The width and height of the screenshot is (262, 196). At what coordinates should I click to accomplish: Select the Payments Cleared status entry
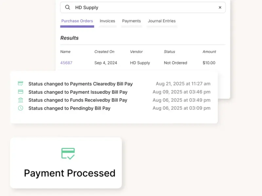tap(81, 84)
